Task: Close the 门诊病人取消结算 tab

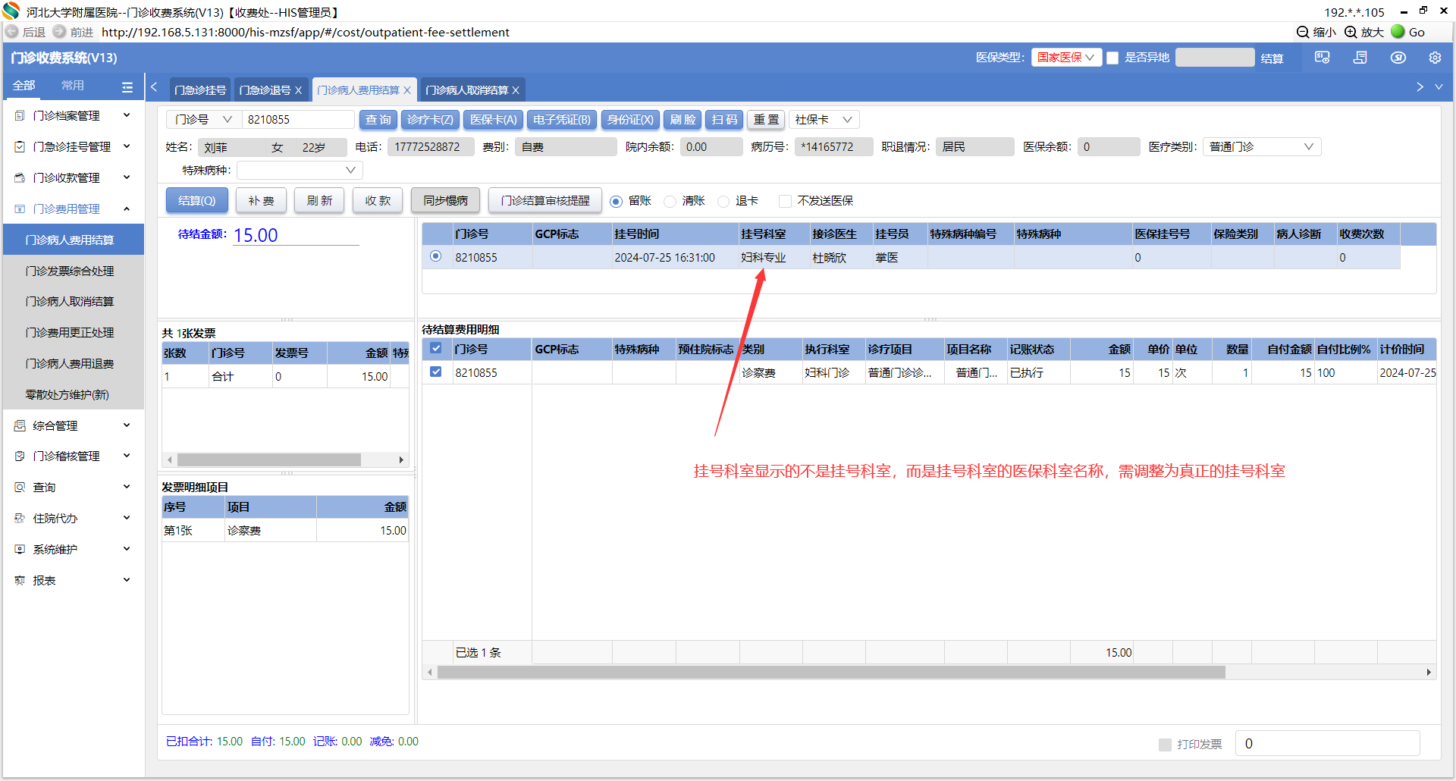Action: pos(516,90)
